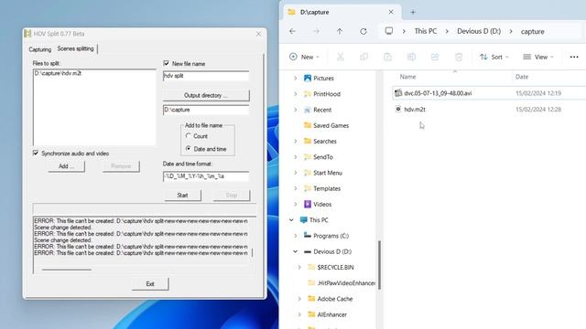Click the output directory path field
Screen dimensions: 586x329
[206, 110]
